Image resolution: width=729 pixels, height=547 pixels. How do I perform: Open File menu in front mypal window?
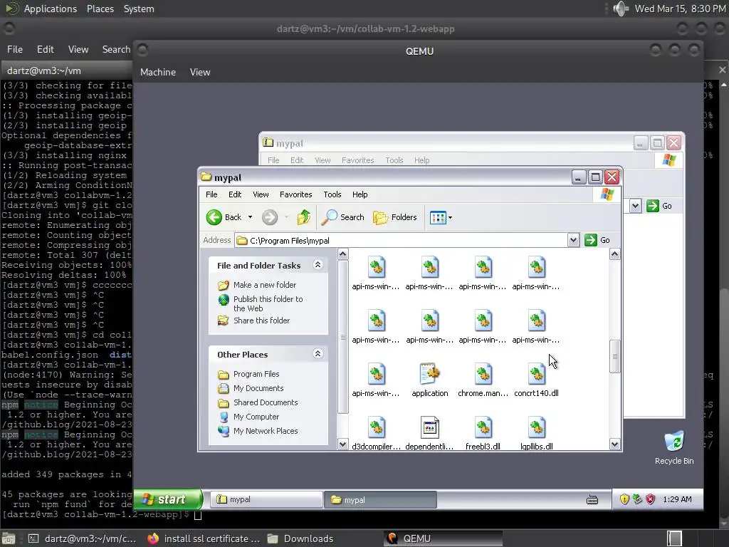click(211, 194)
